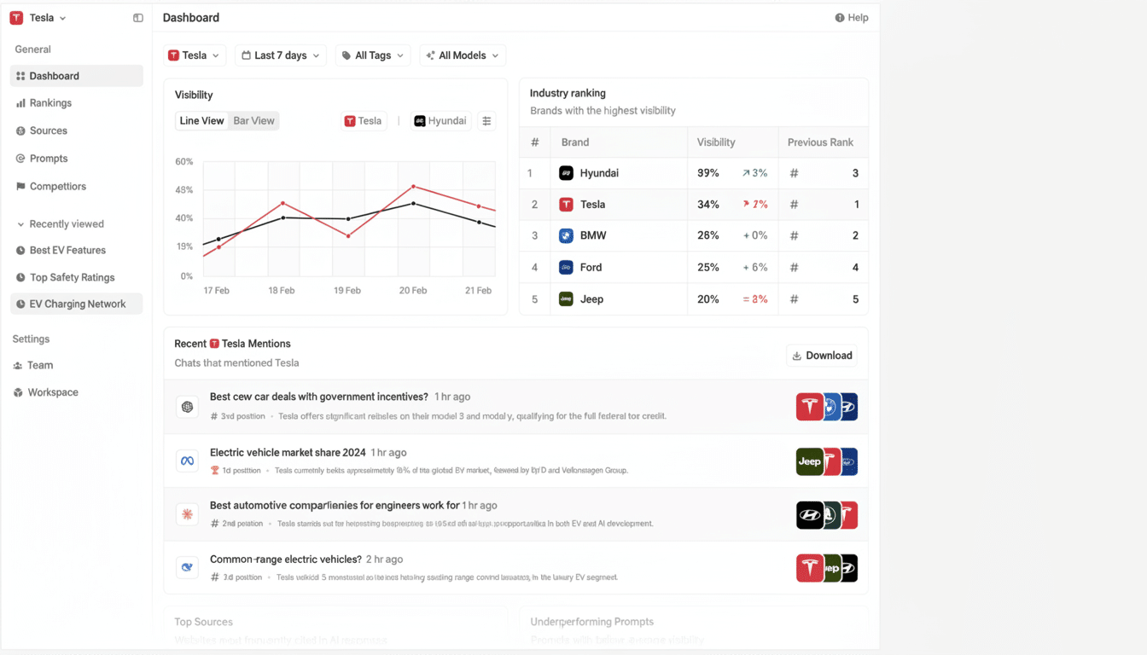
Task: Select the Sources icon in sidebar
Action: tap(19, 130)
